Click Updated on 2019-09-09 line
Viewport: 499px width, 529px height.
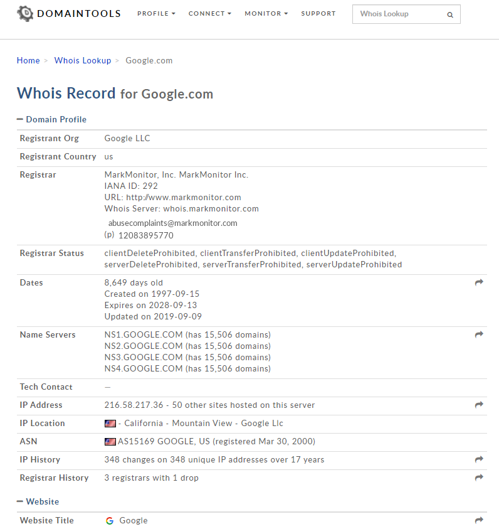[x=153, y=316]
